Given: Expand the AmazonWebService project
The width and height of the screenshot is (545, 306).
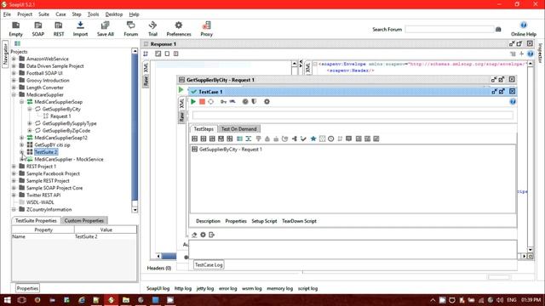Looking at the screenshot, I should (14, 59).
